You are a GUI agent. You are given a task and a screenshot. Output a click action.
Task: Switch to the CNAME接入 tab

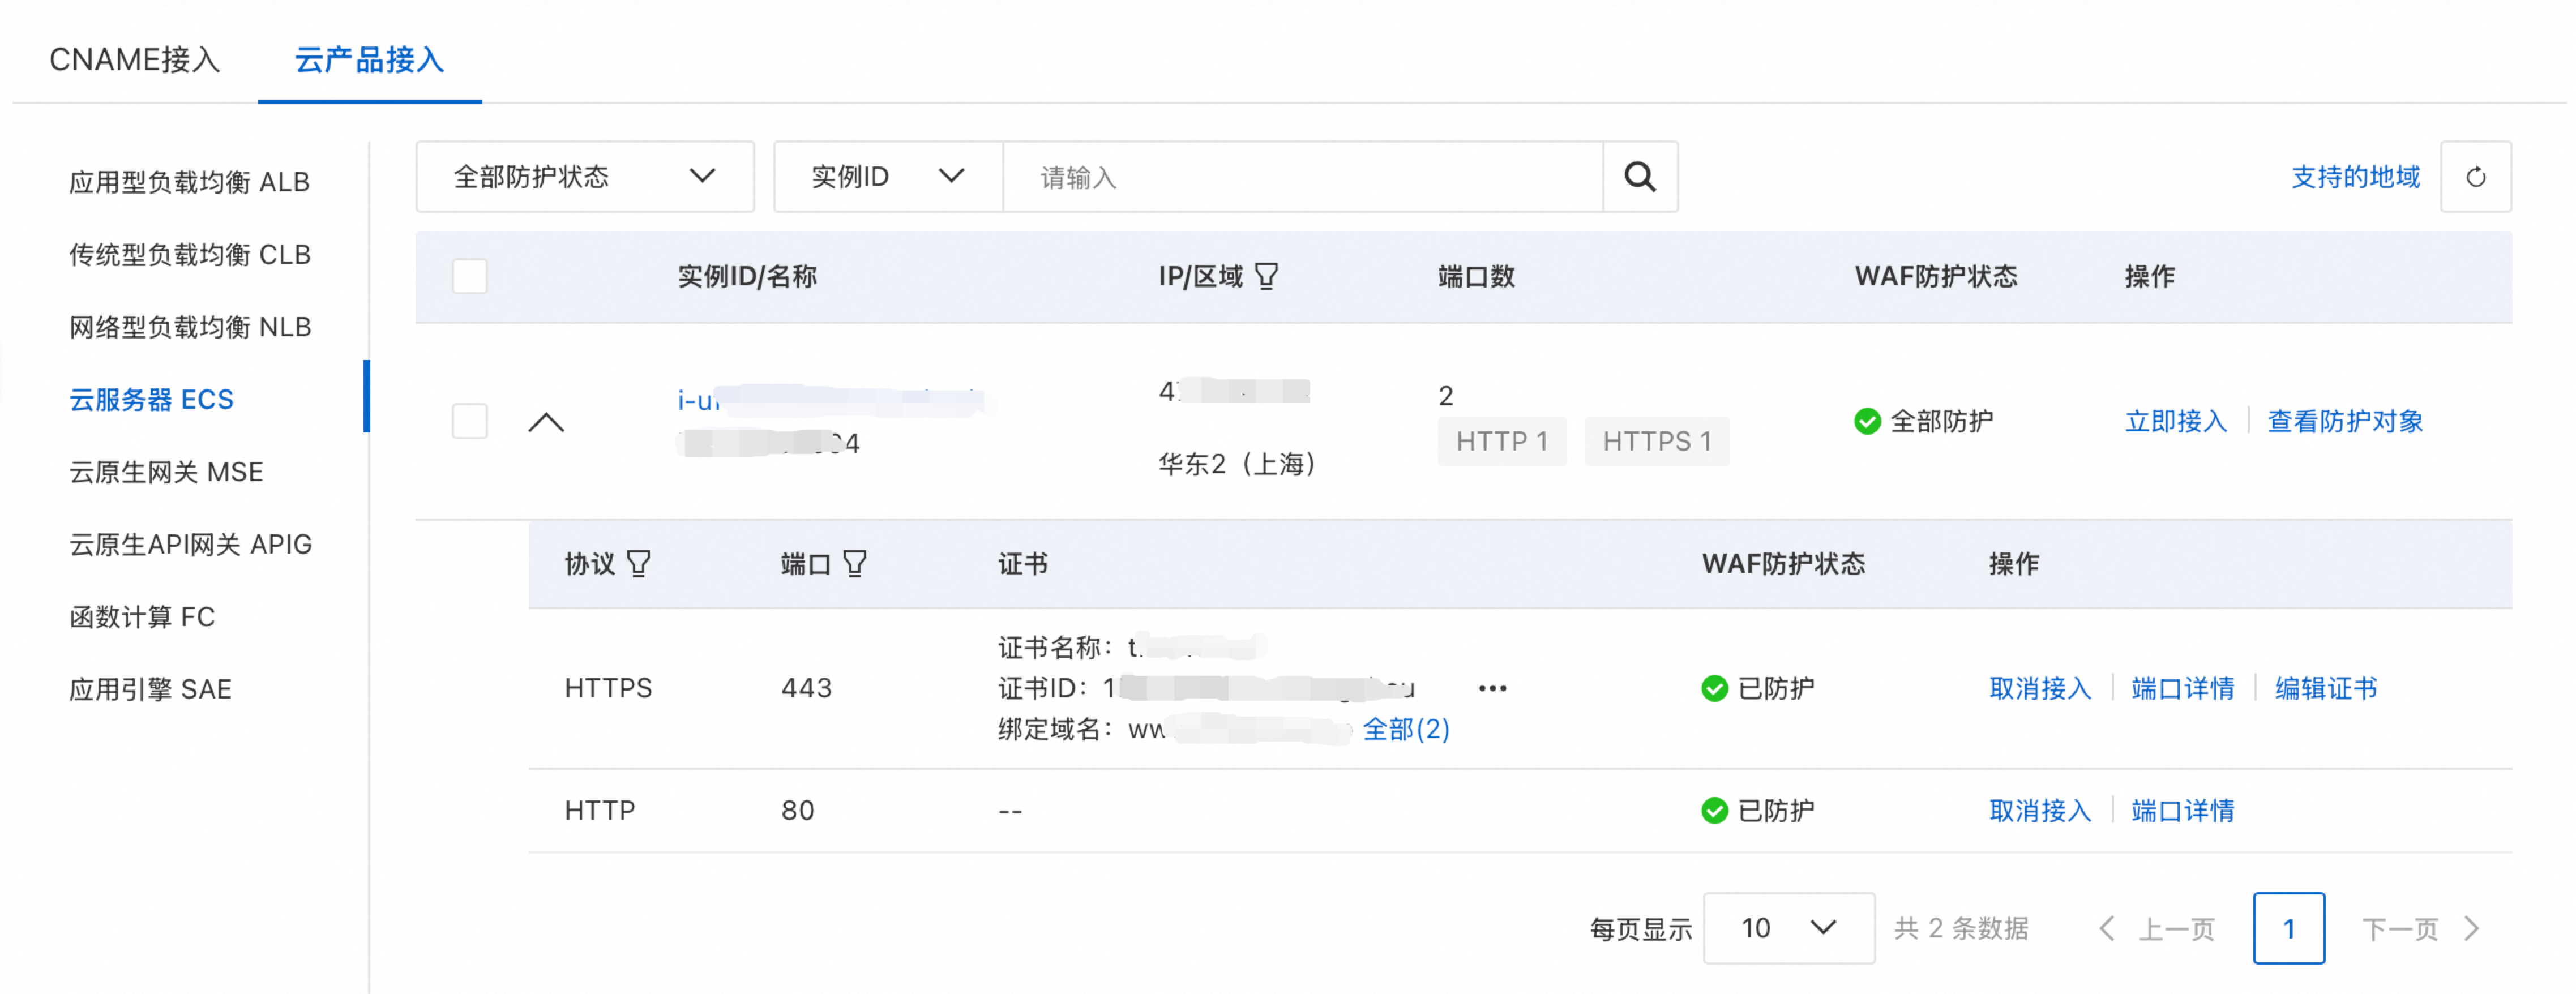click(134, 60)
